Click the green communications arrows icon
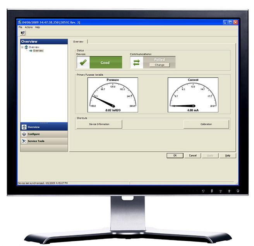The image size is (254, 246). [136, 63]
